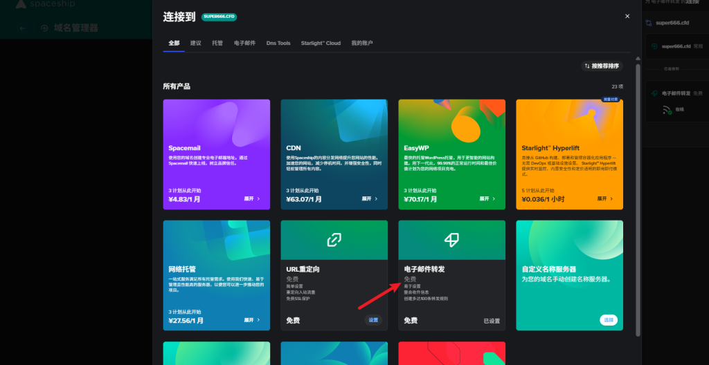
Task: Click the back arrow beside 域名管理器
Action: point(22,28)
